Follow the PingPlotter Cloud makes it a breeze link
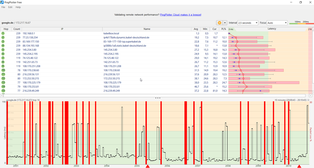The width and height of the screenshot is (314, 168). 180,15
